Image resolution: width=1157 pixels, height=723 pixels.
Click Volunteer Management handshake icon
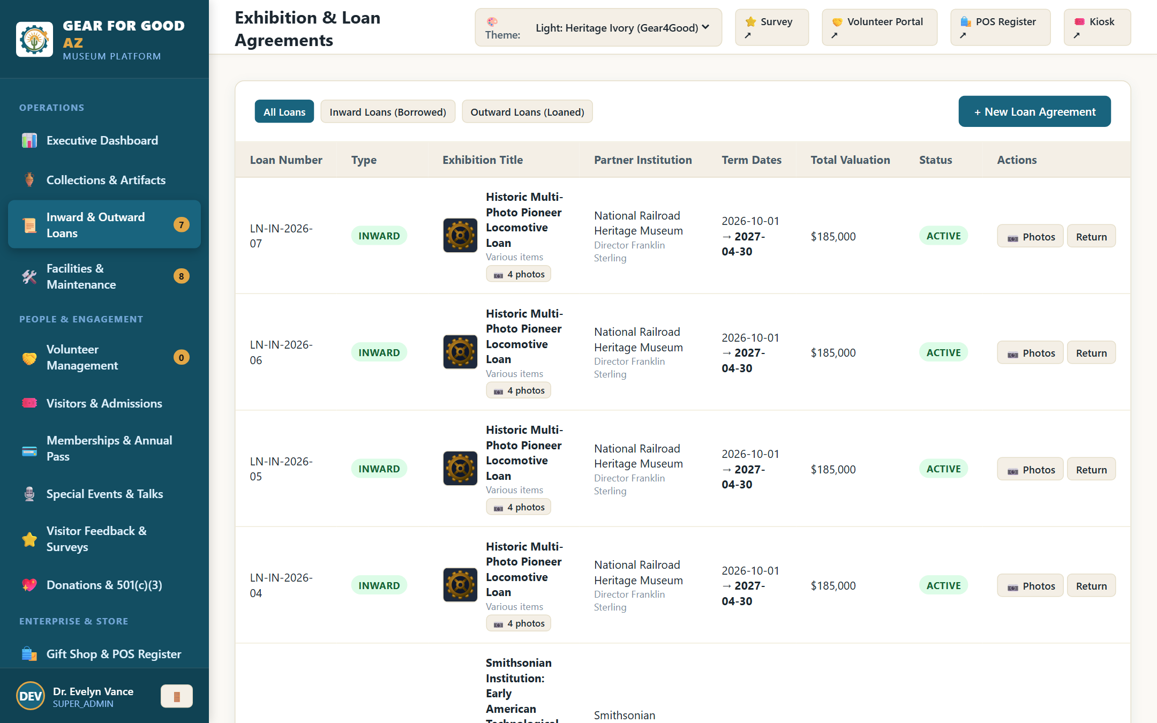click(x=29, y=358)
